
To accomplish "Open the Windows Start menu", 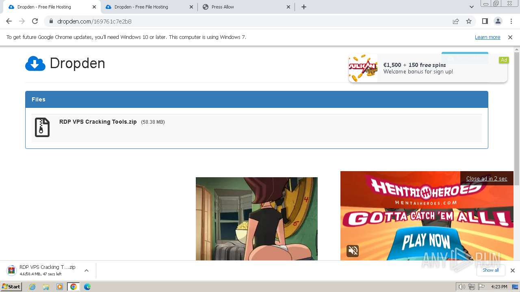I will pyautogui.click(x=11, y=286).
